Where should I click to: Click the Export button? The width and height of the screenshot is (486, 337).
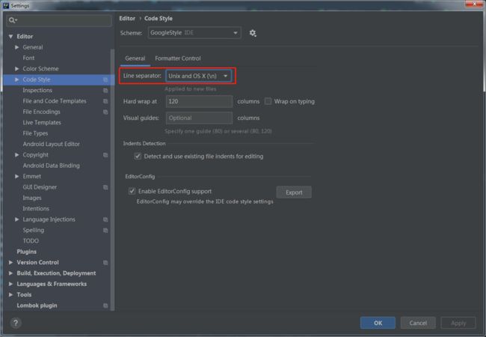[294, 192]
